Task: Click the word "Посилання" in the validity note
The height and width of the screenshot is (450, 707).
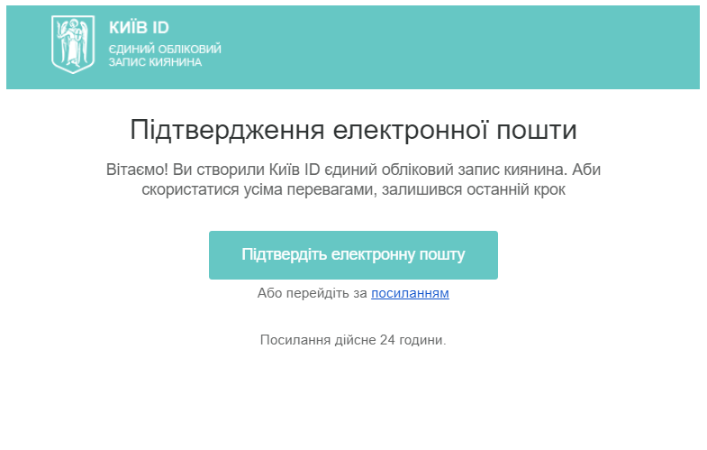Action: [x=292, y=340]
